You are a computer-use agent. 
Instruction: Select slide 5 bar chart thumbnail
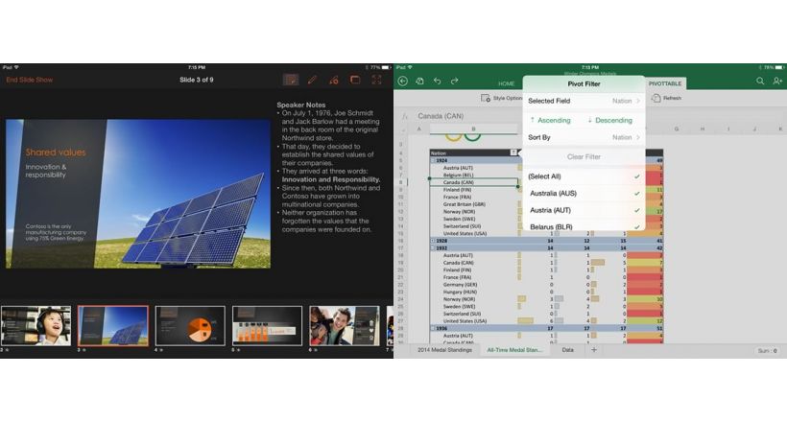click(267, 326)
